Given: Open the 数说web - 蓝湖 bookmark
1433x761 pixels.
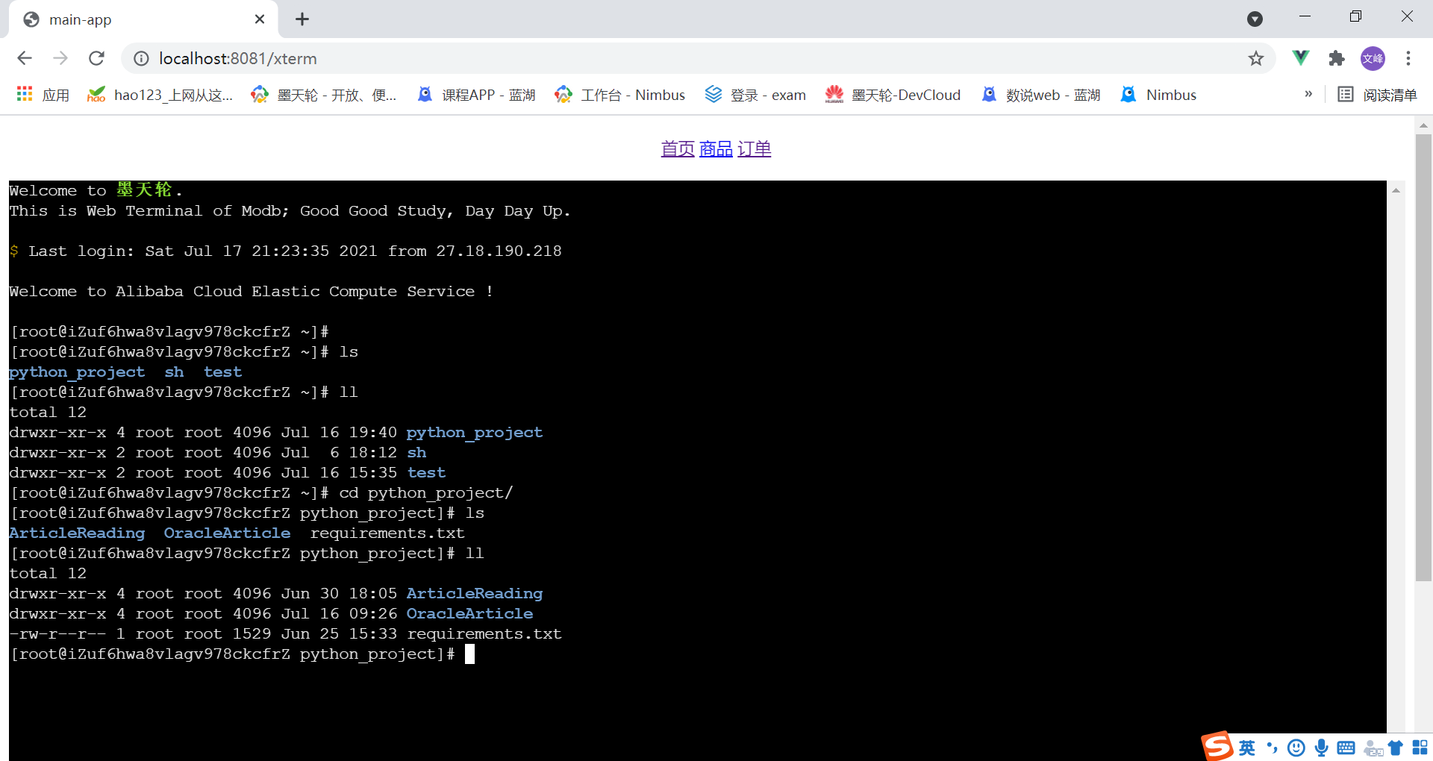Looking at the screenshot, I should [1041, 95].
